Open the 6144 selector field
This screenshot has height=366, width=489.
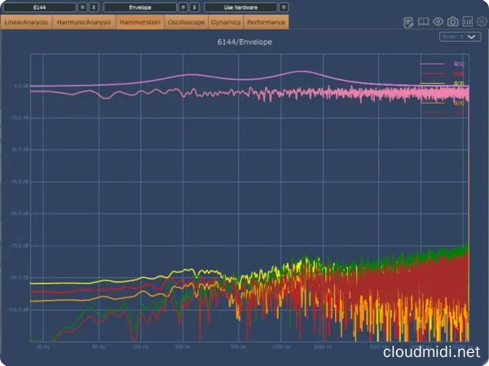(x=38, y=7)
